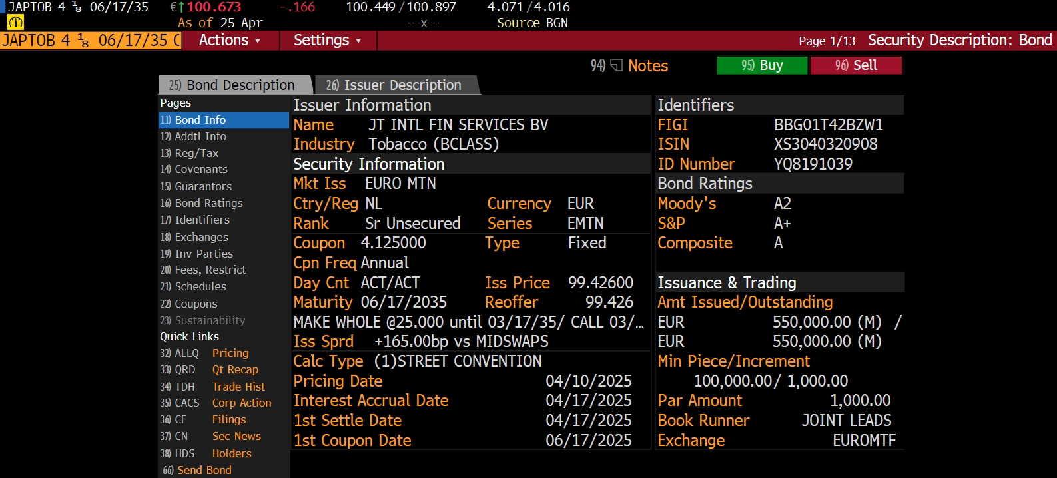
Task: Click the Source BGN label
Action: pos(532,23)
